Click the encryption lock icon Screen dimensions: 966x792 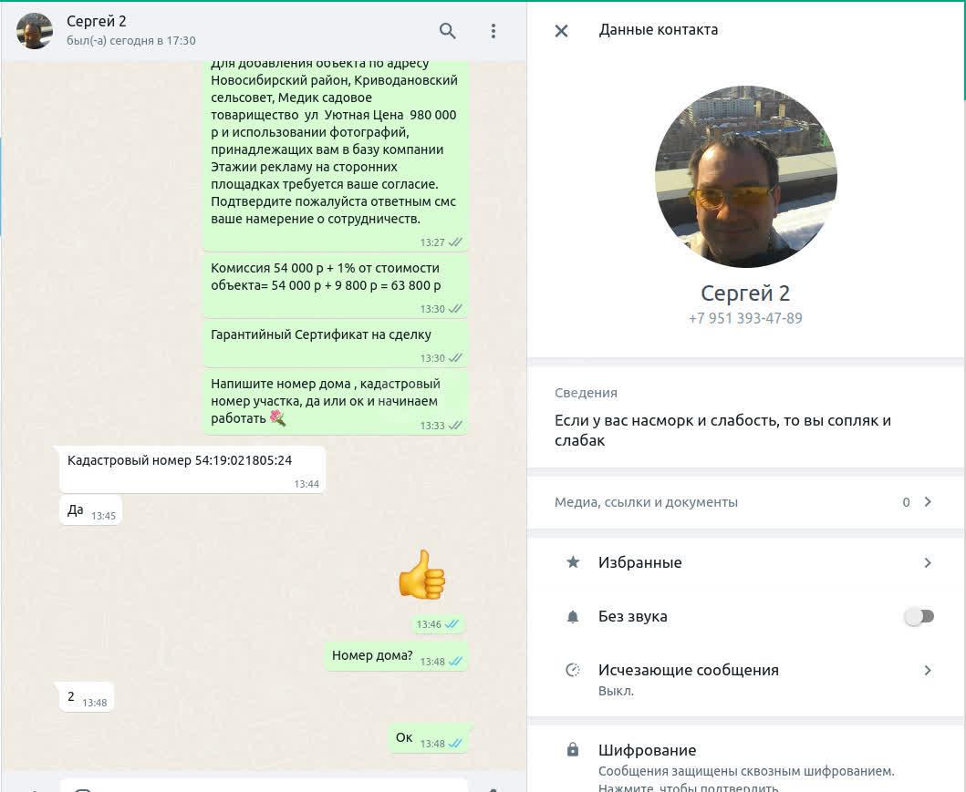(x=573, y=749)
